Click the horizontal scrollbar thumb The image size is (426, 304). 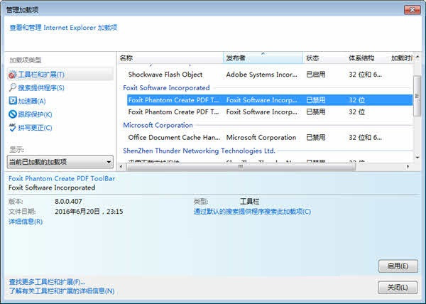(x=241, y=166)
